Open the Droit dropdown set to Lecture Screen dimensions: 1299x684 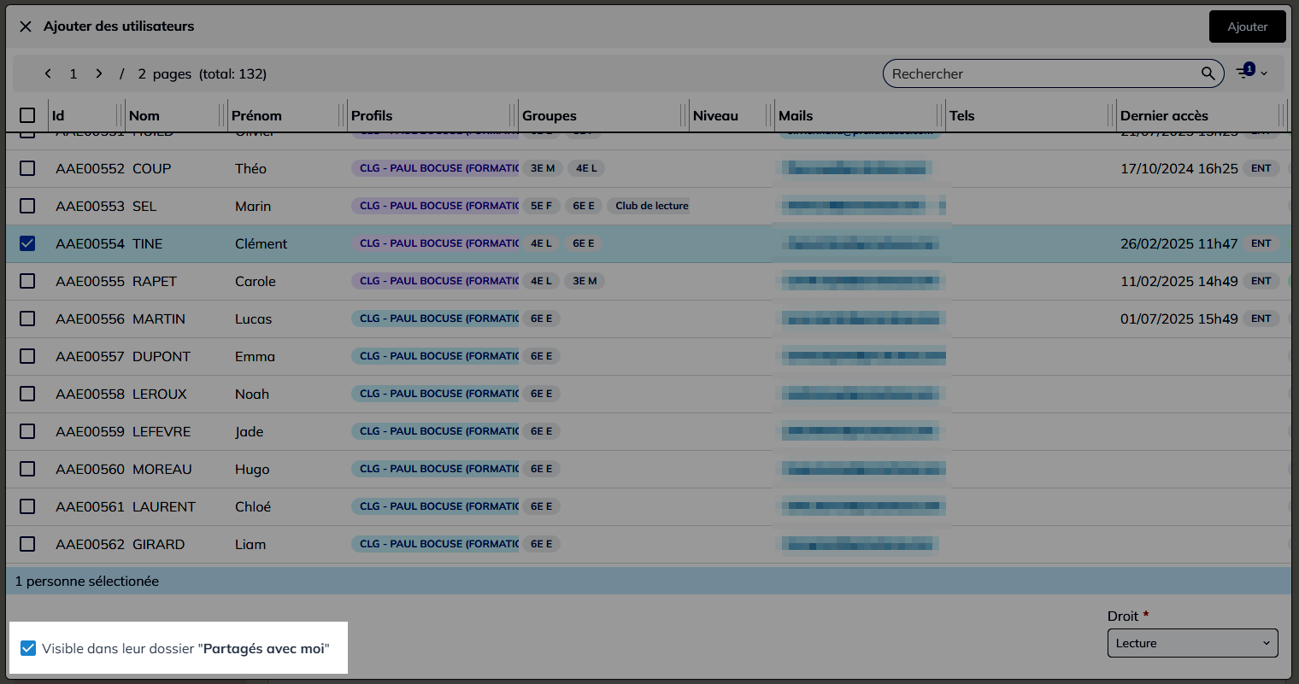coord(1193,643)
